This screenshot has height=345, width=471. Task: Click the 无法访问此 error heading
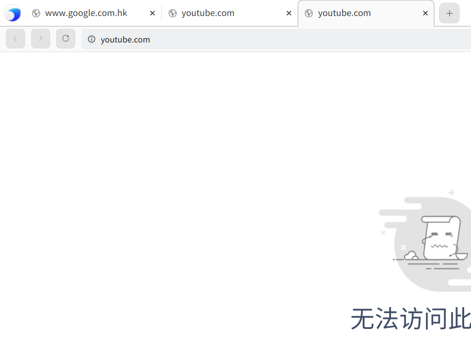click(411, 319)
